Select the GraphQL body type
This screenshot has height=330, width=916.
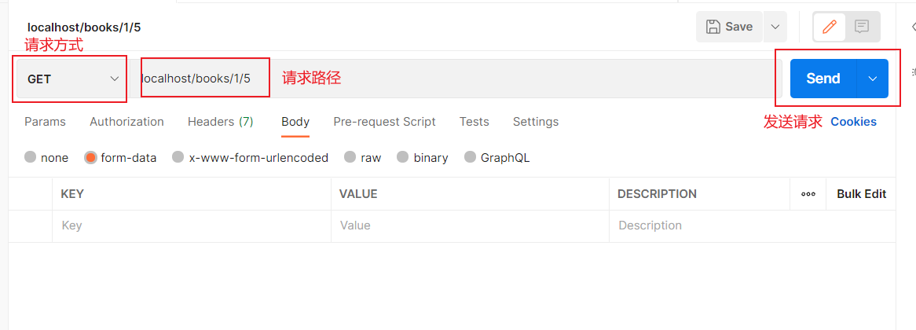tap(497, 158)
